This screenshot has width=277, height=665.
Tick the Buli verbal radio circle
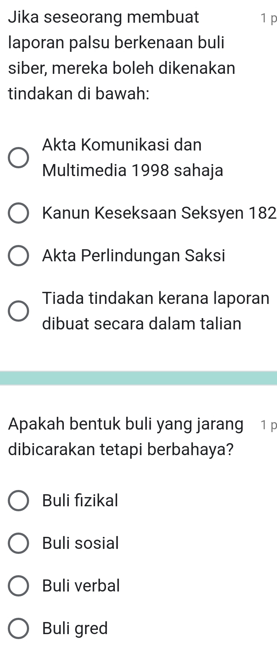(x=18, y=586)
